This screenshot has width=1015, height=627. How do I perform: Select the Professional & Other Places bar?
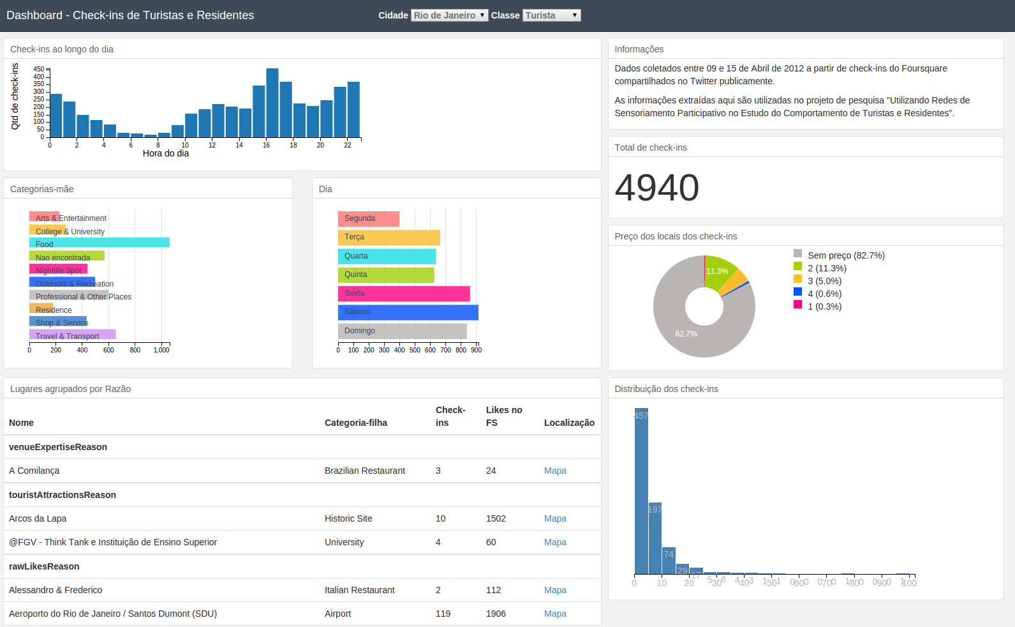[68, 295]
